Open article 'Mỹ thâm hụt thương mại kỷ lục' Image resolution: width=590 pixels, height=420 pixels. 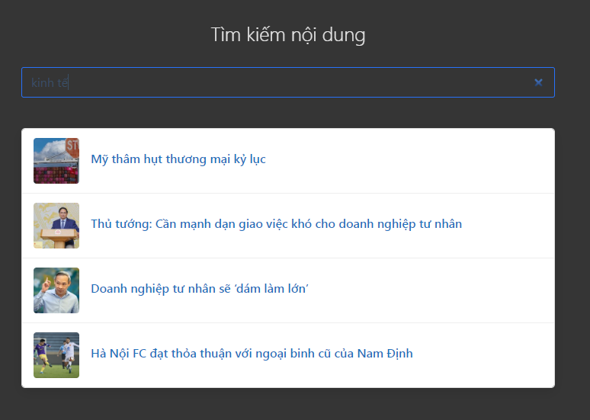178,159
